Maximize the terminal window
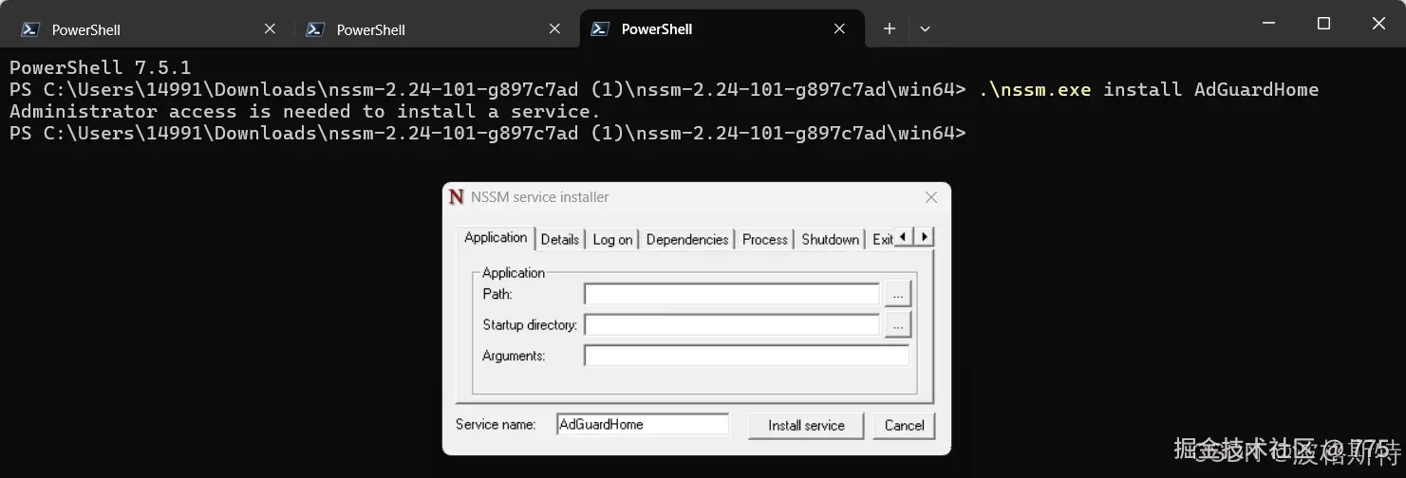1406x478 pixels. [1323, 24]
